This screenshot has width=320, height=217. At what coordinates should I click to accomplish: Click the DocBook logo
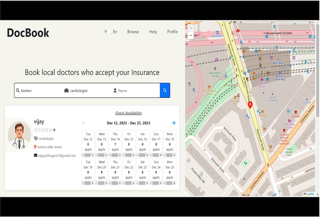pyautogui.click(x=28, y=33)
